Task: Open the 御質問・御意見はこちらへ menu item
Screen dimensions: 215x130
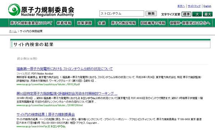Action: (x=190, y=23)
